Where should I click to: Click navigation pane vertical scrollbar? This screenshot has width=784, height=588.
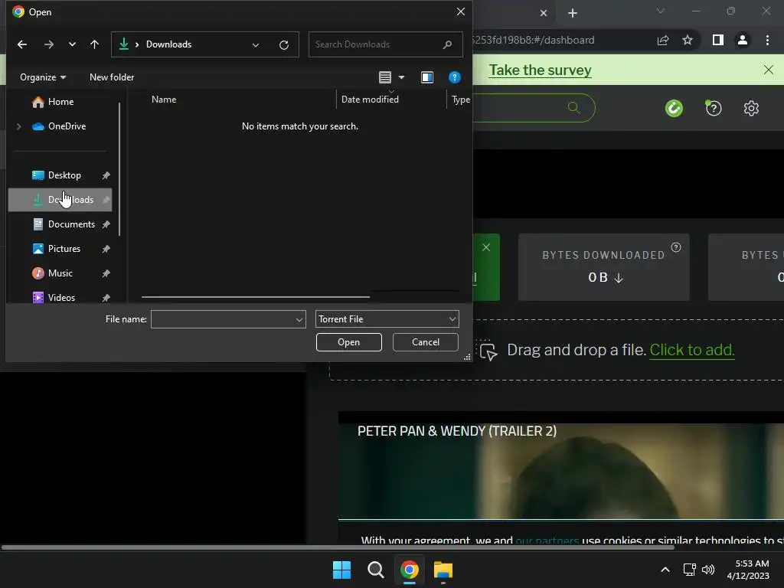pyautogui.click(x=119, y=169)
